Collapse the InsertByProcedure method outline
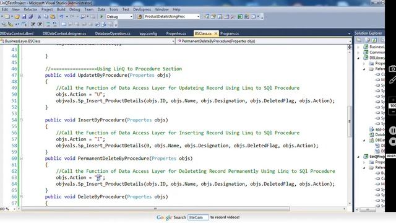 pyautogui.click(x=21, y=120)
